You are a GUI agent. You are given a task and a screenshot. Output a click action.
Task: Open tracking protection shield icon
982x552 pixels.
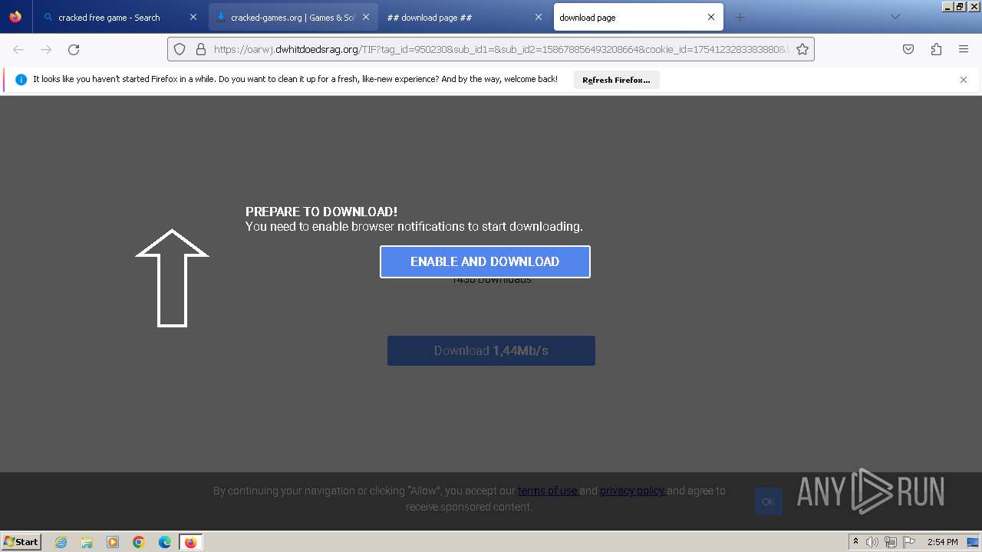click(x=180, y=49)
